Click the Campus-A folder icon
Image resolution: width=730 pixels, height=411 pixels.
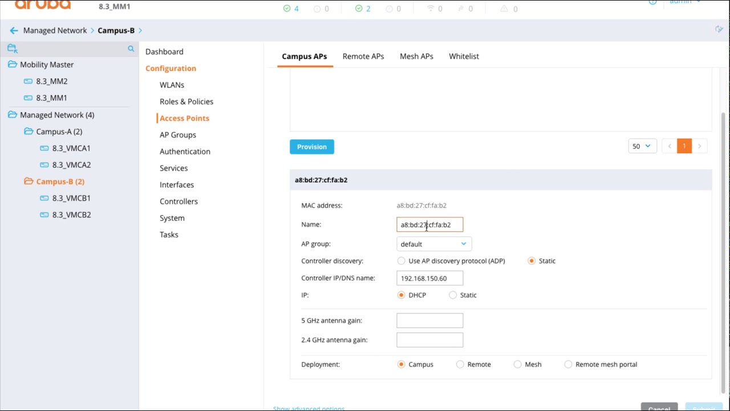coord(29,131)
